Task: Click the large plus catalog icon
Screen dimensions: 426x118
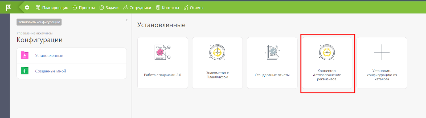Action: pos(382,52)
